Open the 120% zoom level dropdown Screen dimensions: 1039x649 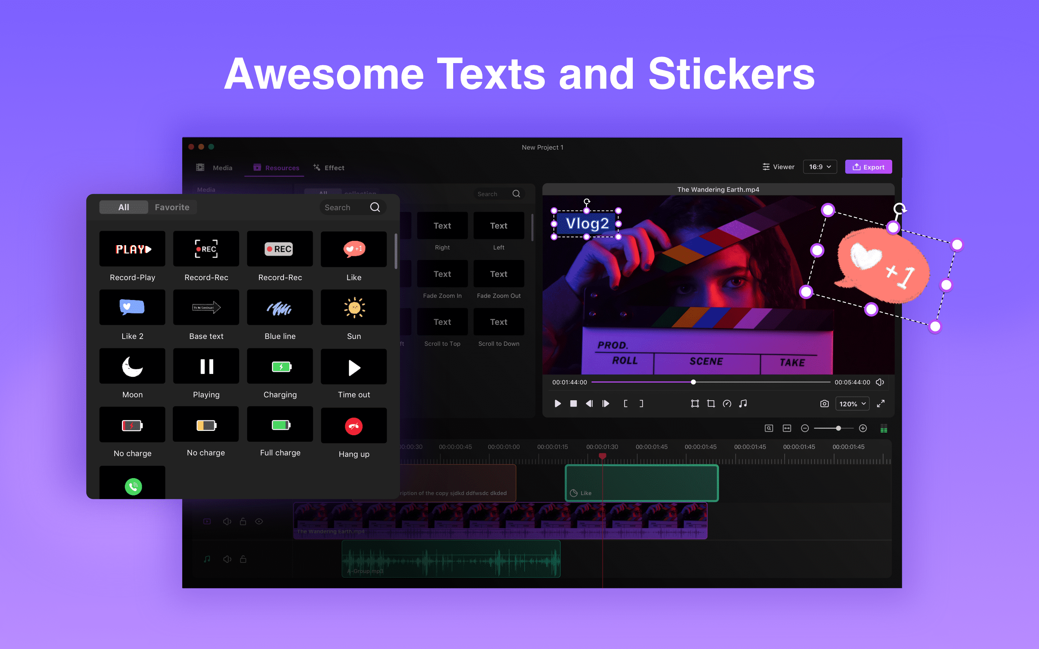coord(852,403)
